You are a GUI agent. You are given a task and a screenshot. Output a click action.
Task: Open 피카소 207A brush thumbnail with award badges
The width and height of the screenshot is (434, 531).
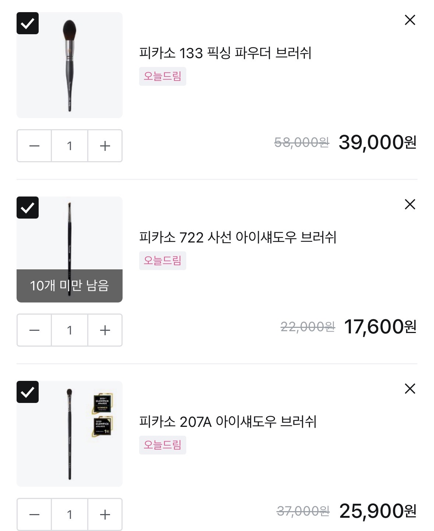coord(70,434)
